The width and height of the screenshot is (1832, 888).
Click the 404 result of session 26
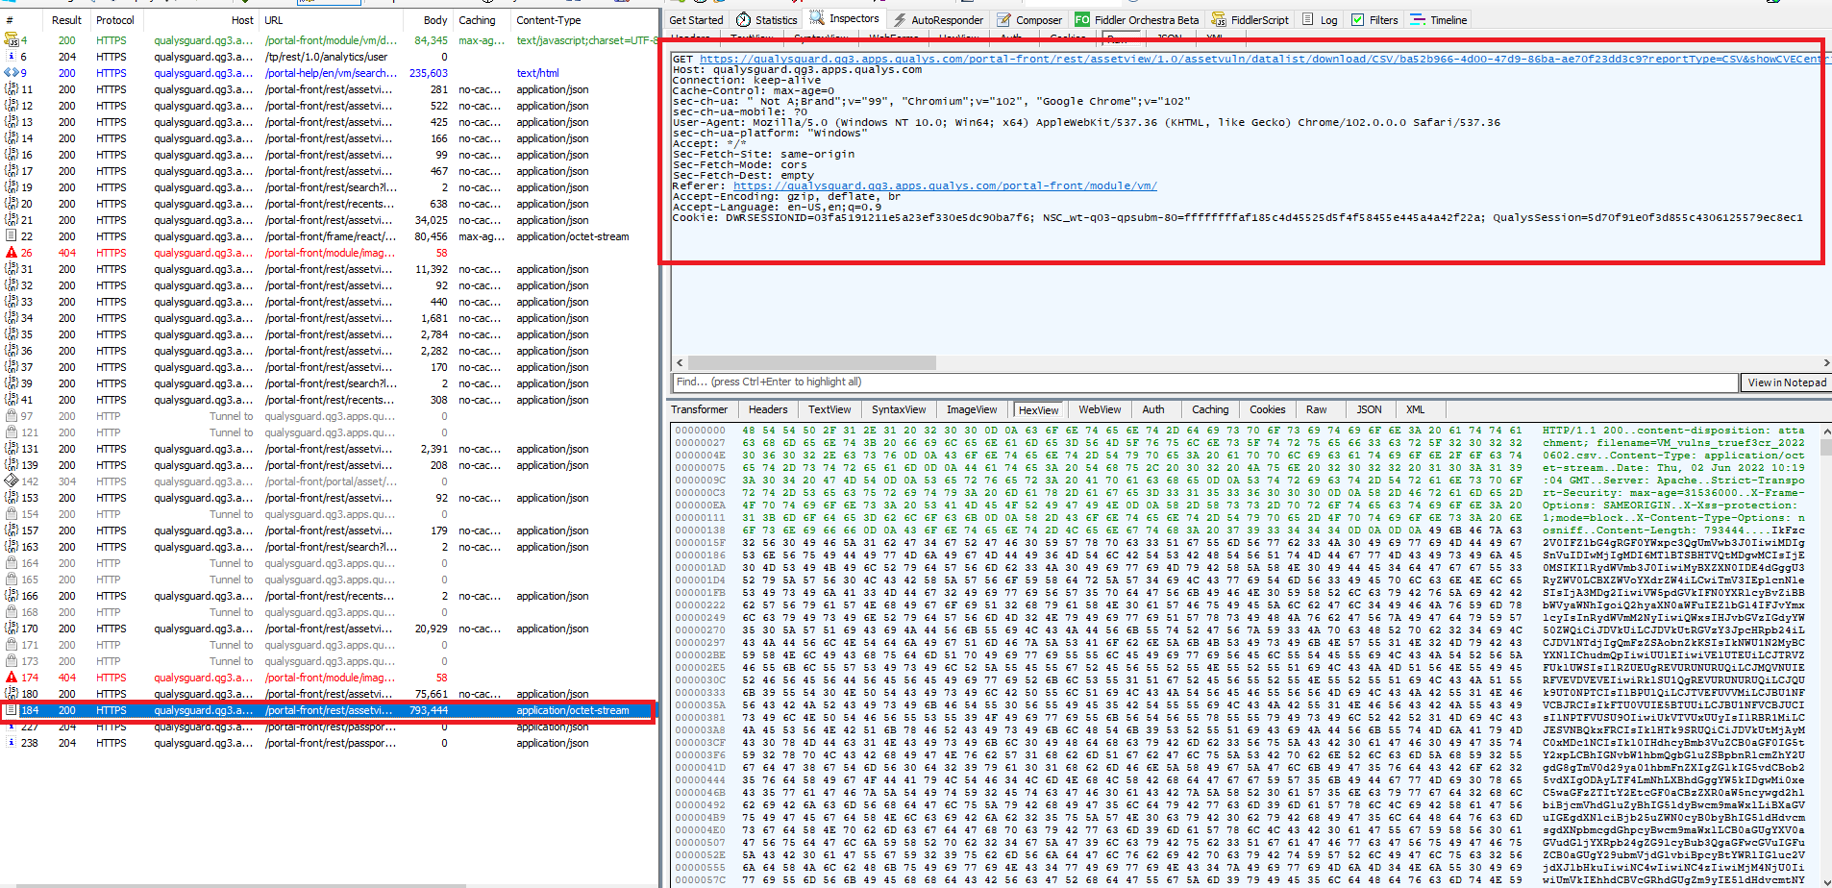point(66,253)
